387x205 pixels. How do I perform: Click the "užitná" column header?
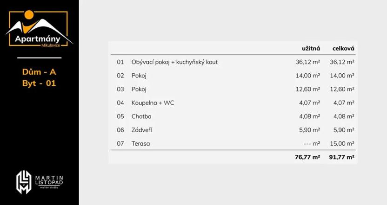click(x=311, y=48)
